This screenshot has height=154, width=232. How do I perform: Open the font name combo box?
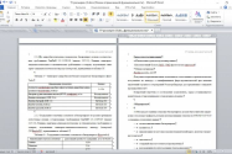(23, 14)
